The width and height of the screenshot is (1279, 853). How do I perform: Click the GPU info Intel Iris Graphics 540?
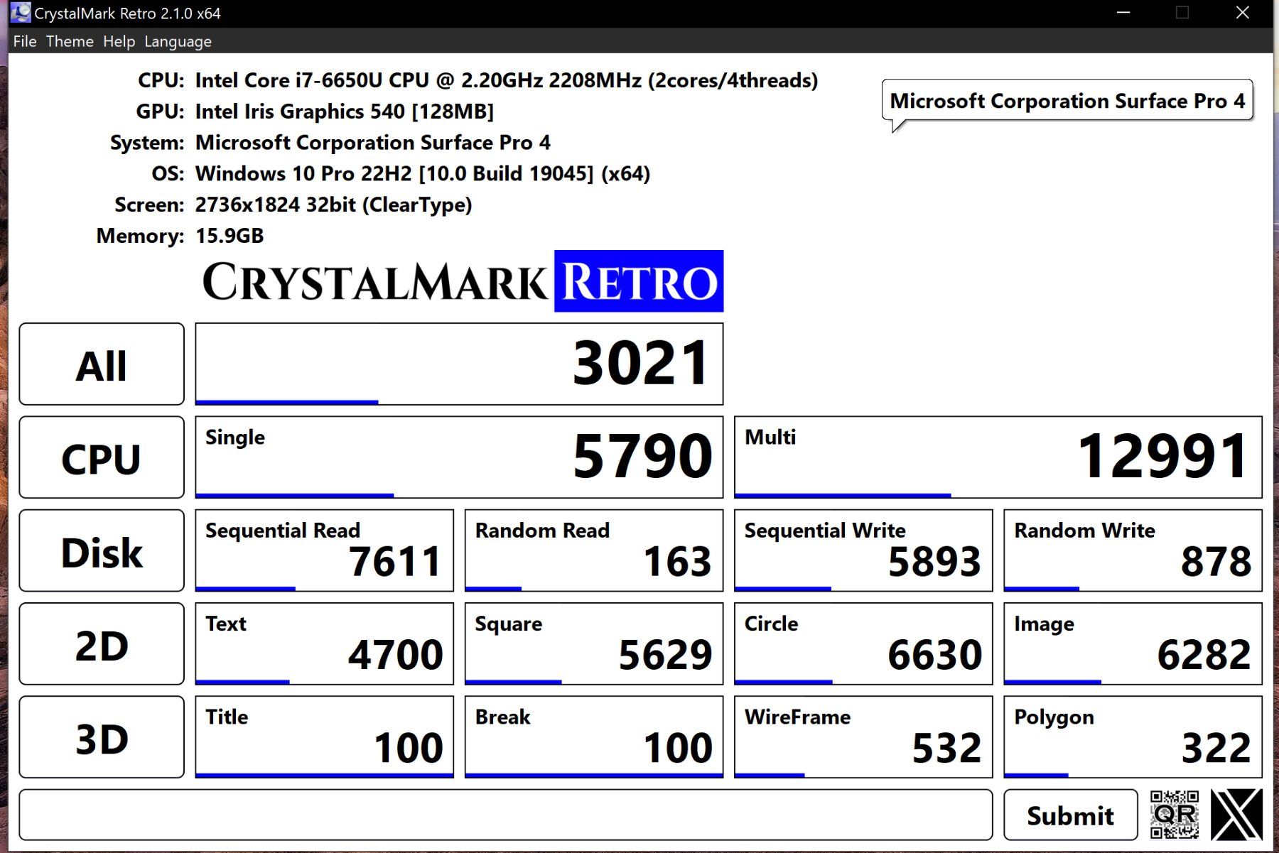[345, 112]
